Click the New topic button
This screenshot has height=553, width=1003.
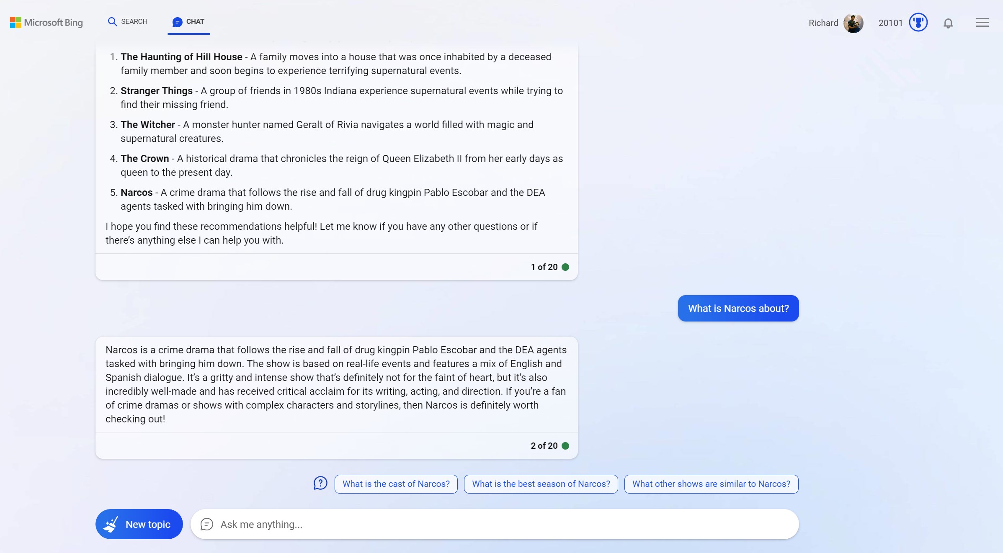[x=139, y=524]
